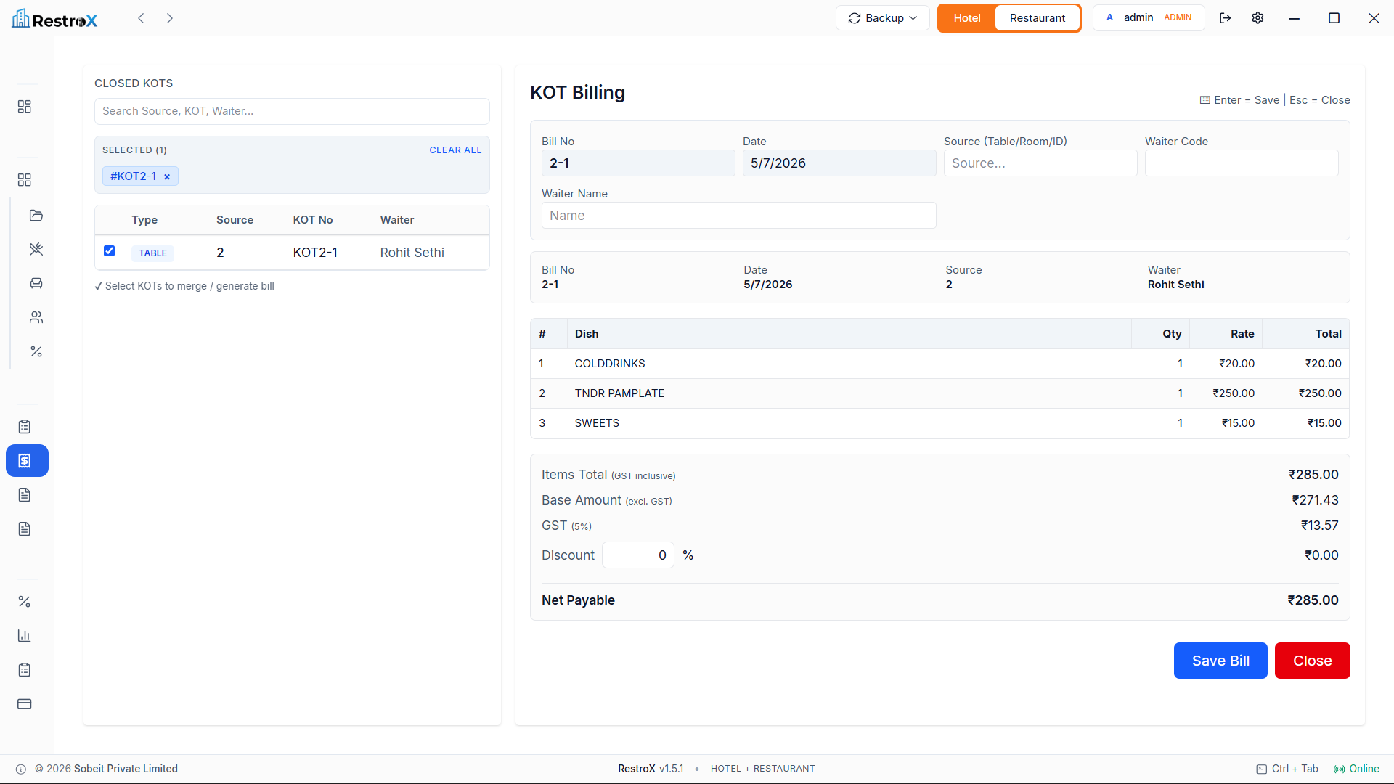Click the Save Bill button
The height and width of the screenshot is (784, 1394).
(1220, 661)
